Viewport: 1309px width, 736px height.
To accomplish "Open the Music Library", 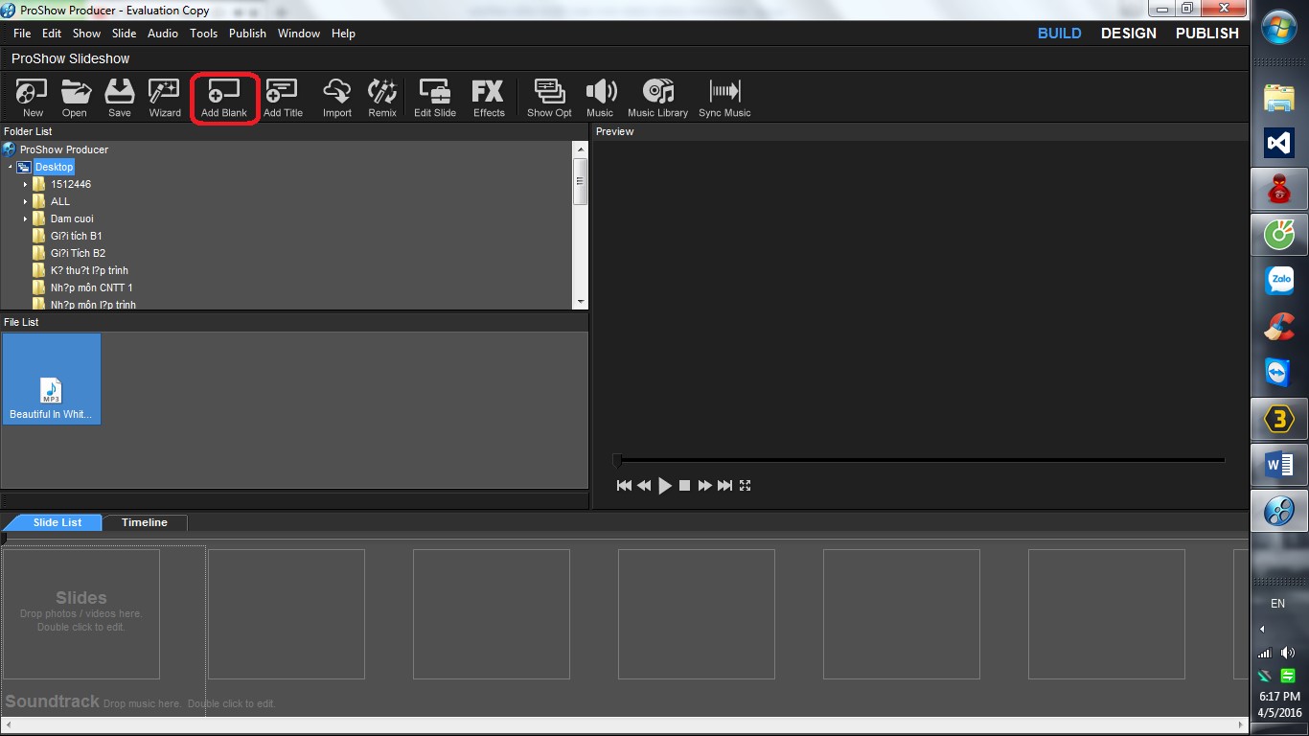I will [658, 99].
